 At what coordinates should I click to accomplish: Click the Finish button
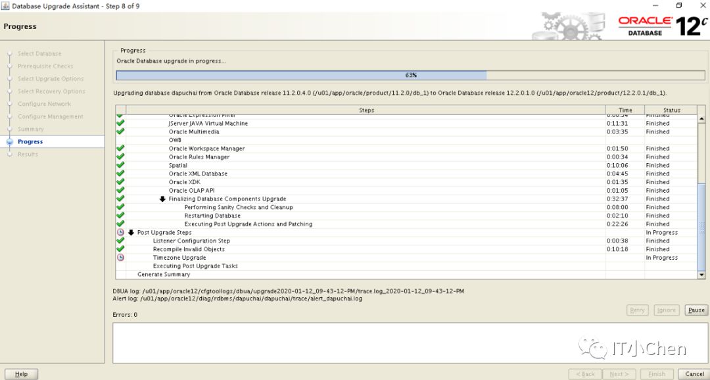coord(657,374)
